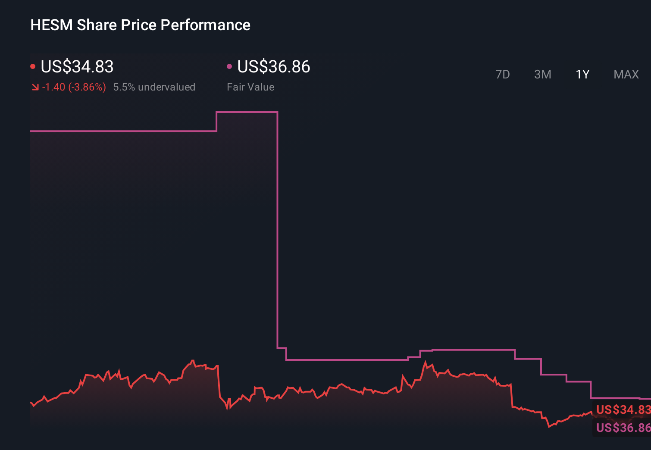
Task: Click the 5.5% undervalued label
Action: (x=154, y=87)
